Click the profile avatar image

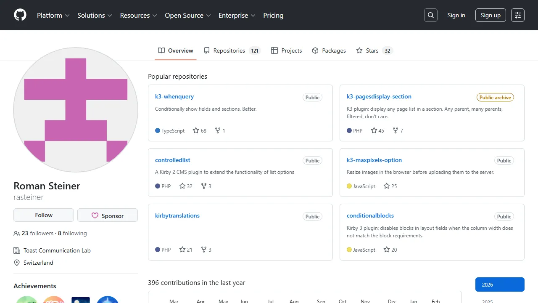pos(76,110)
